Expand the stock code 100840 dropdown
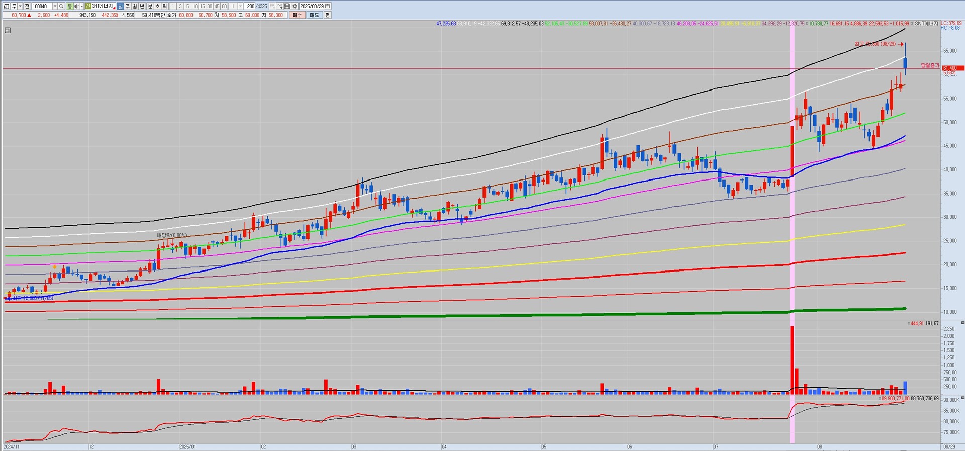 (x=54, y=6)
